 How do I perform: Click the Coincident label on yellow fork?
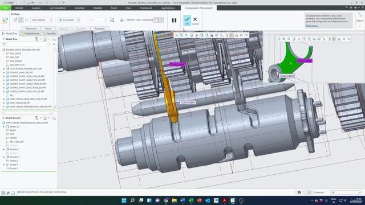(188, 102)
